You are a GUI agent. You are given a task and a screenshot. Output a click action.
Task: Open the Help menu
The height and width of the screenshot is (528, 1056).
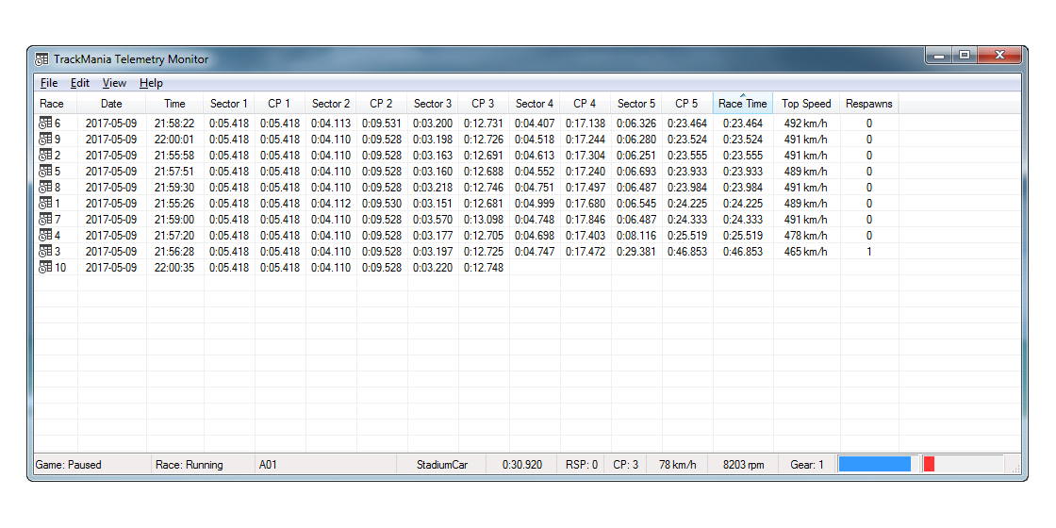pyautogui.click(x=151, y=83)
